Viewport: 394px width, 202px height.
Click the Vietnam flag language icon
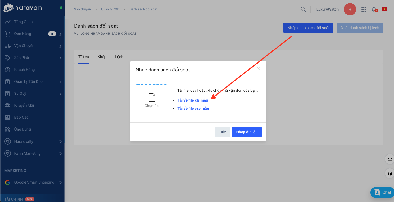pyautogui.click(x=384, y=9)
